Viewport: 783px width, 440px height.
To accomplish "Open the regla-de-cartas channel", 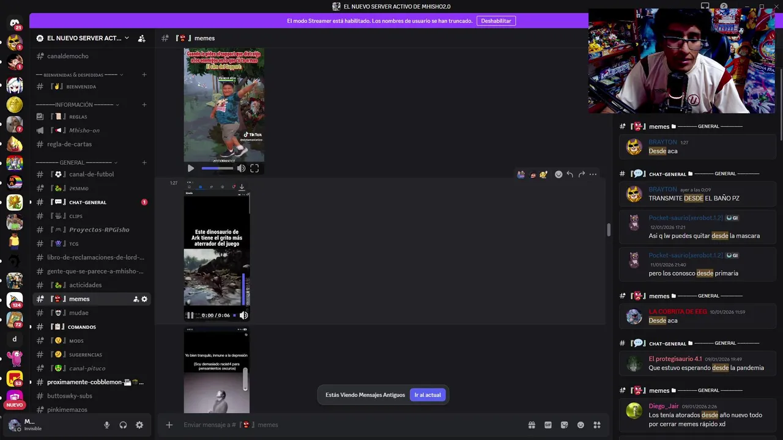I will [91, 144].
